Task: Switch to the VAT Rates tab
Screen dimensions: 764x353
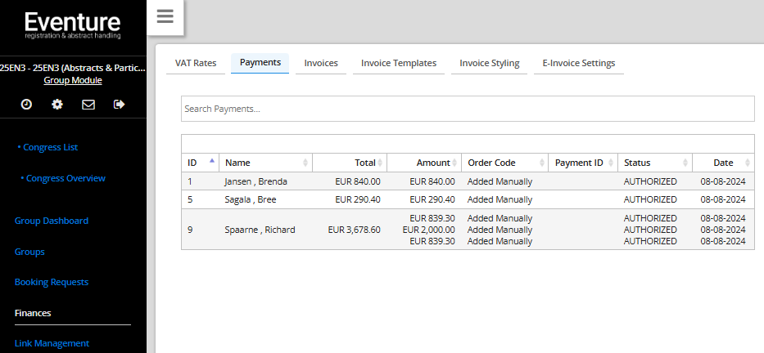Action: 195,63
